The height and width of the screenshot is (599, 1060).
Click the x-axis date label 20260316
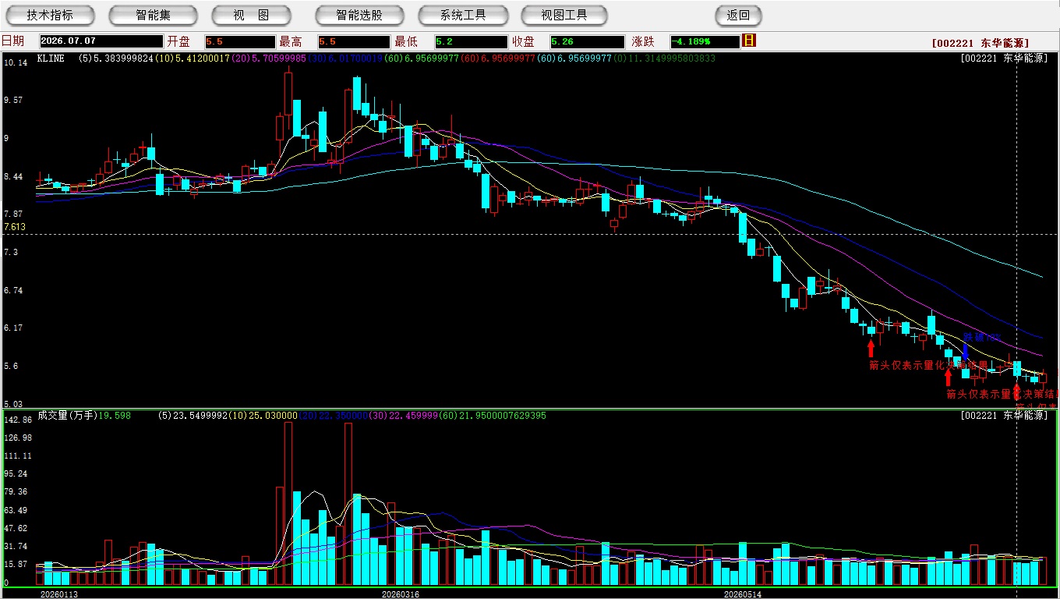point(400,594)
